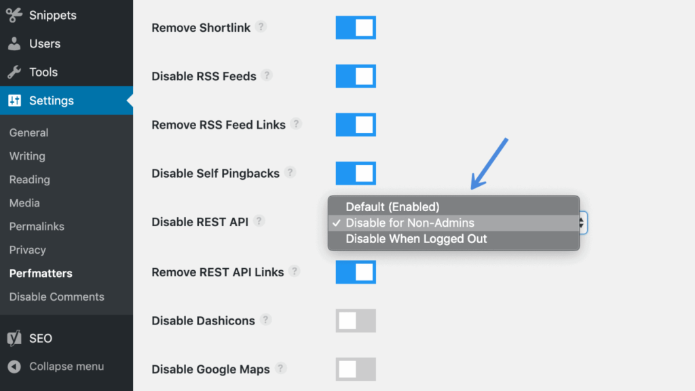Click the Snippets scissors icon
The image size is (695, 391).
pos(14,15)
